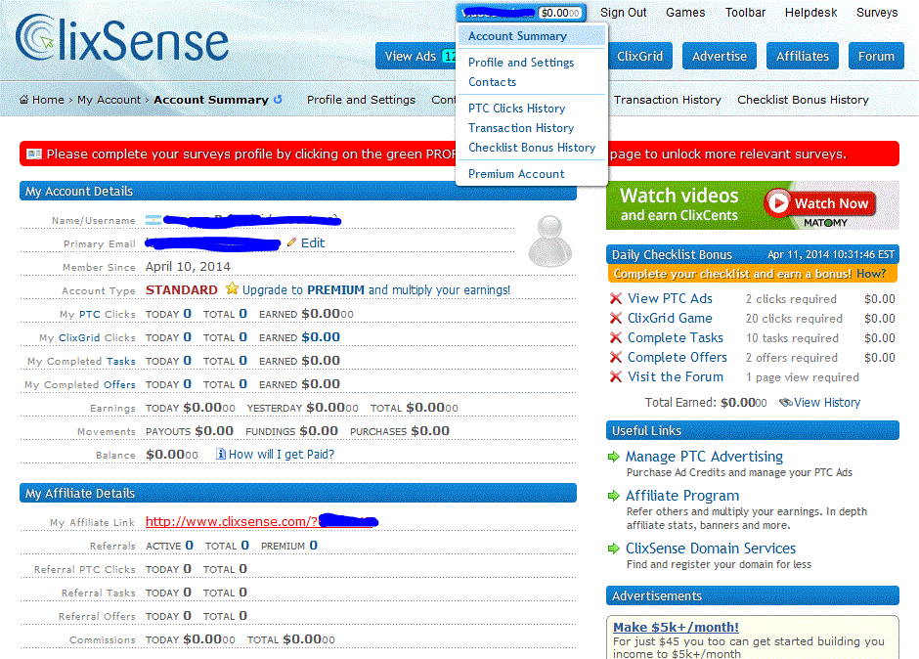
Task: Open Visit the Forum checklist link
Action: [x=676, y=377]
